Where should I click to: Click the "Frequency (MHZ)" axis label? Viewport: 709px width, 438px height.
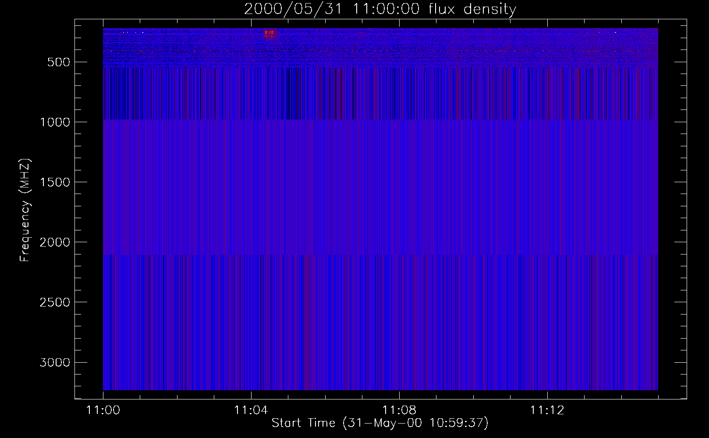[x=25, y=210]
